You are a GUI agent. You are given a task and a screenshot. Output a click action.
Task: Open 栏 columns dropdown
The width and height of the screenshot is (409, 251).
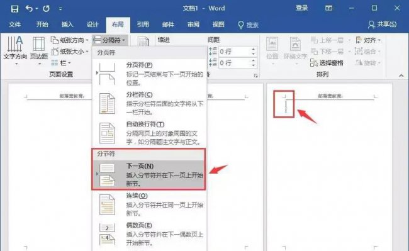[61, 63]
